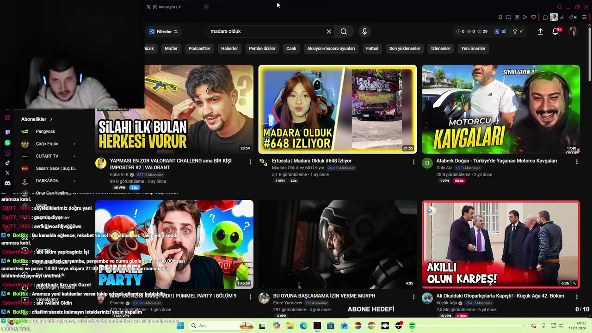Play the Motorcu Kavgaları thumbnail
This screenshot has height=333, width=592.
click(501, 109)
